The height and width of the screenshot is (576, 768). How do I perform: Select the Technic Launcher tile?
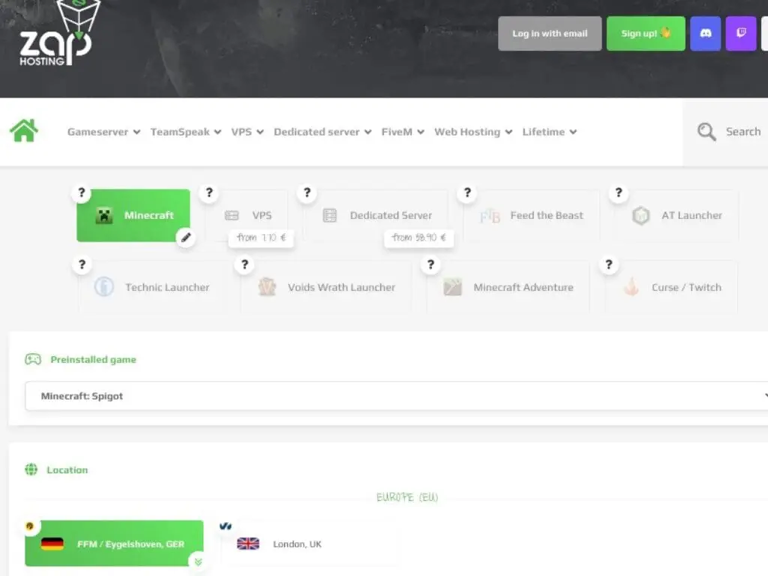(151, 287)
